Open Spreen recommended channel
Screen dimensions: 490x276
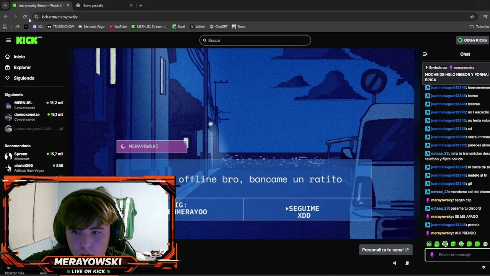34,156
